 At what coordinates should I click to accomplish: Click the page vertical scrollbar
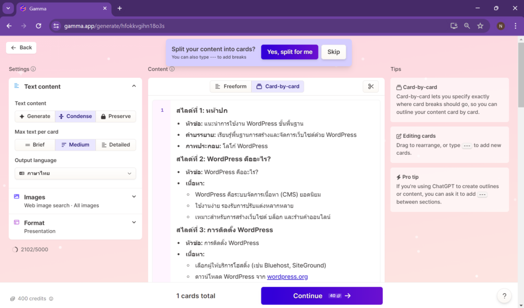[521, 74]
